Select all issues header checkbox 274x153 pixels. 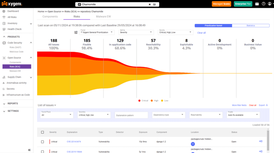click(x=42, y=132)
